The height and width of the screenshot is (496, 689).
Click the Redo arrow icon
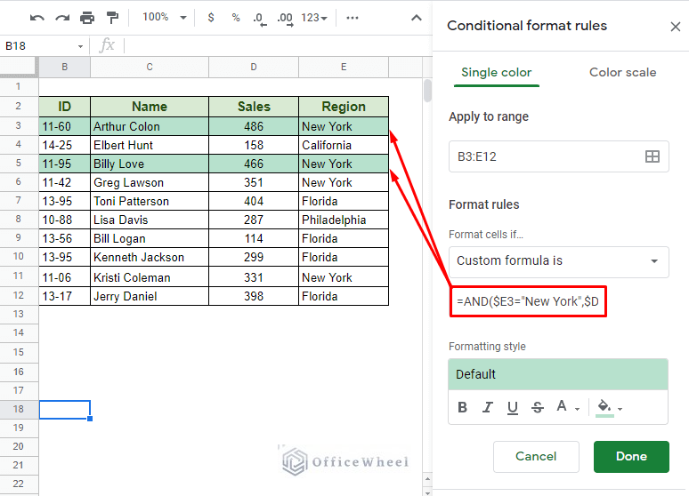coord(61,18)
